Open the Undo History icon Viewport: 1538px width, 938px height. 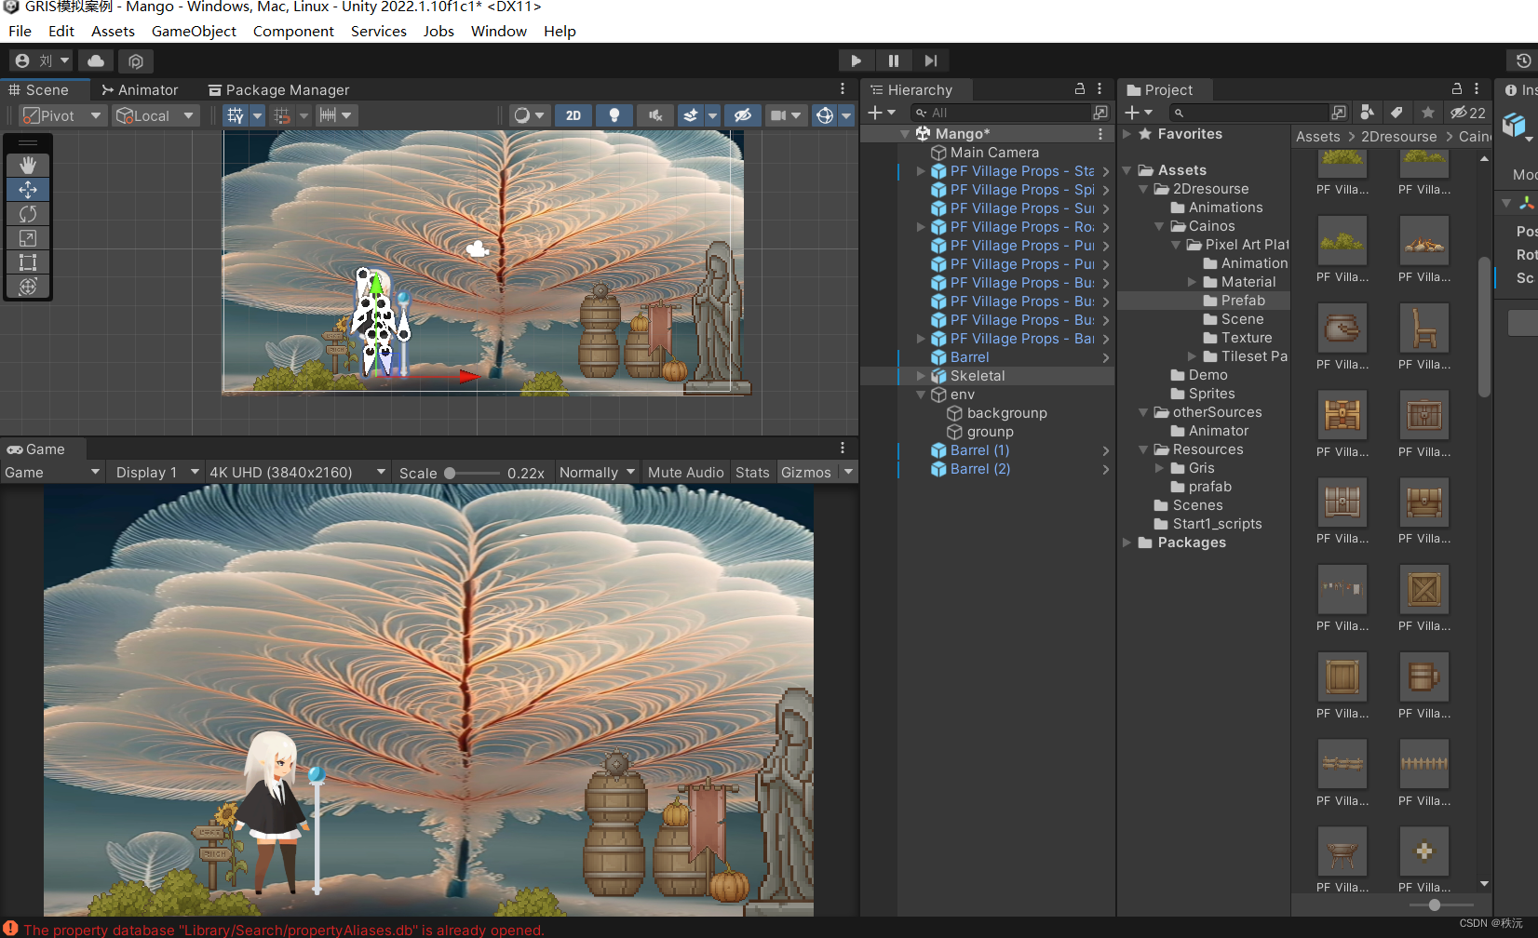(1523, 60)
